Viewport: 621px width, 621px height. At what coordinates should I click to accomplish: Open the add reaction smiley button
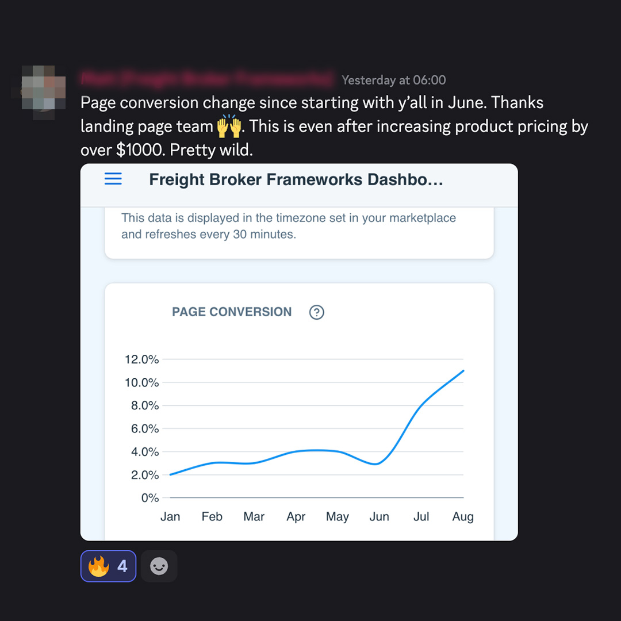159,566
